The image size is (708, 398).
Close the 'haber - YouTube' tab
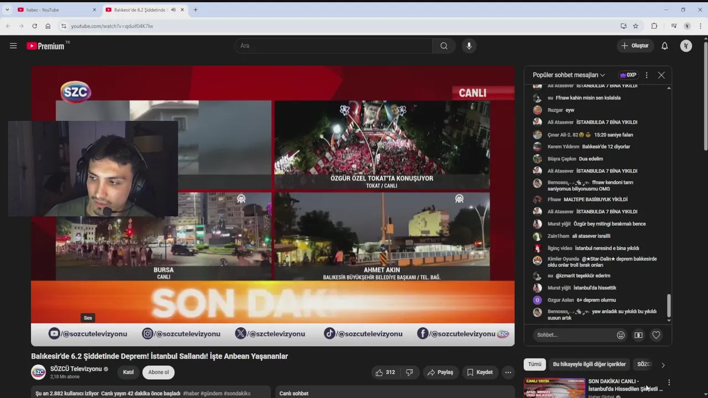pos(94,9)
